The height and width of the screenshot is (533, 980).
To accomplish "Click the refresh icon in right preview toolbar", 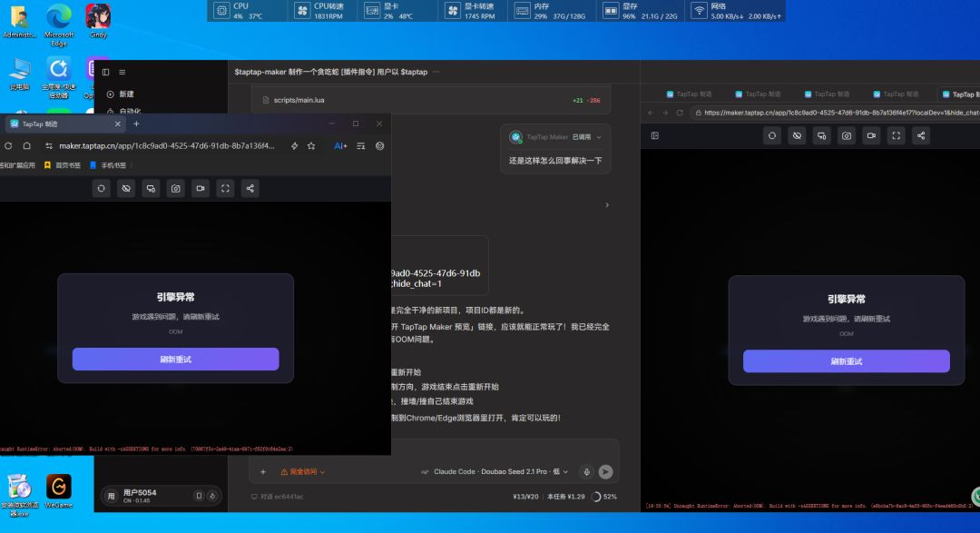I will pyautogui.click(x=772, y=136).
